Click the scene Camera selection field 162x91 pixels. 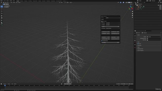(154, 37)
